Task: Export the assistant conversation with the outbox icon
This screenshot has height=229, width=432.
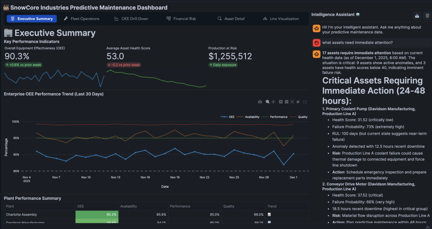Action: pyautogui.click(x=417, y=15)
